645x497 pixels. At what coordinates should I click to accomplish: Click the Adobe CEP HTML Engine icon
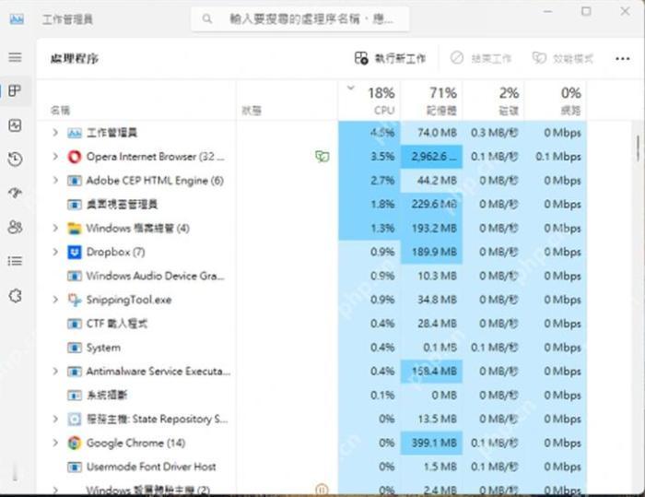[x=75, y=181]
